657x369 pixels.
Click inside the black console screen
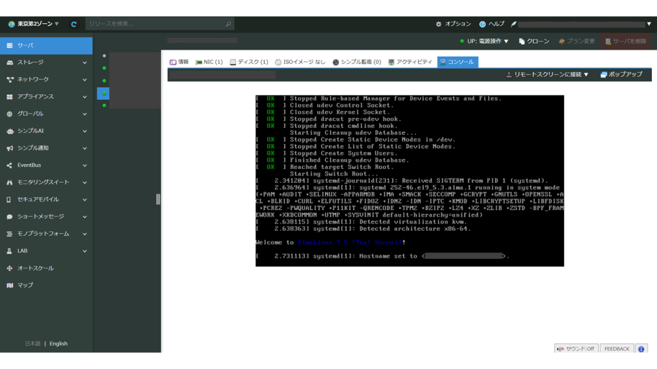(x=409, y=180)
